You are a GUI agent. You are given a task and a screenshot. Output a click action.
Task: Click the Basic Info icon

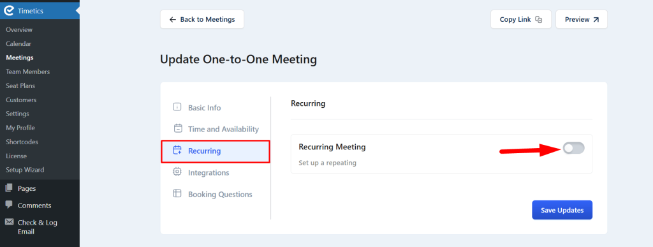[177, 107]
